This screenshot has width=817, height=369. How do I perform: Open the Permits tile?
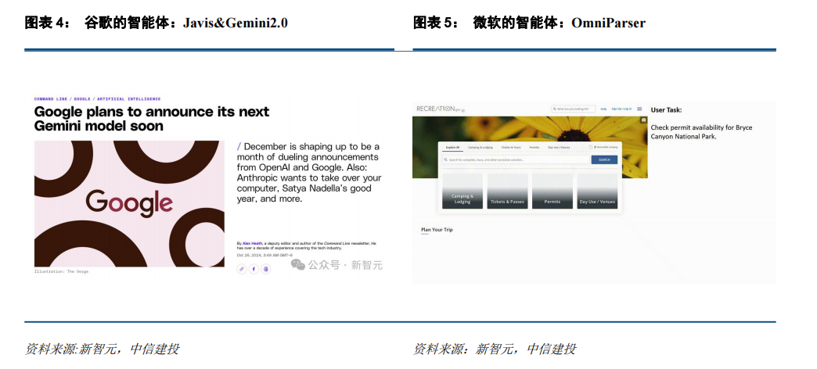tap(552, 191)
